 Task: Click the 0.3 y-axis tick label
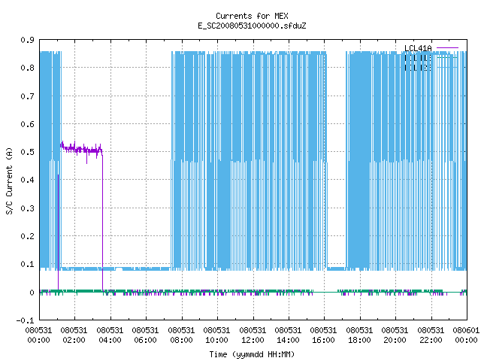[x=27, y=208]
